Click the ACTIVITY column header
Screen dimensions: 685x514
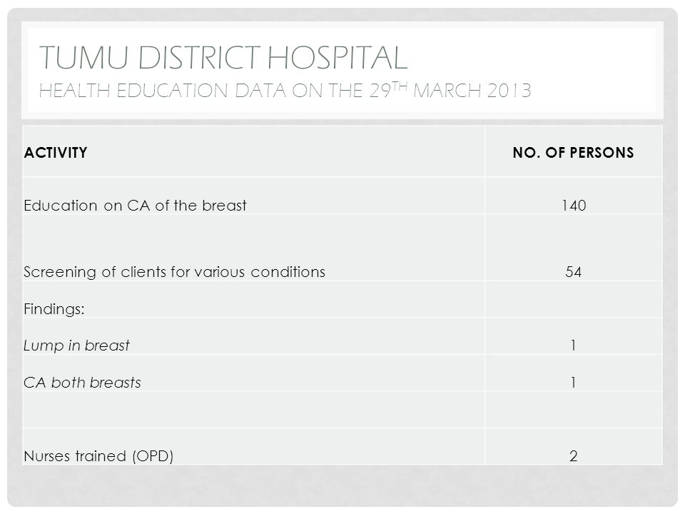(56, 153)
